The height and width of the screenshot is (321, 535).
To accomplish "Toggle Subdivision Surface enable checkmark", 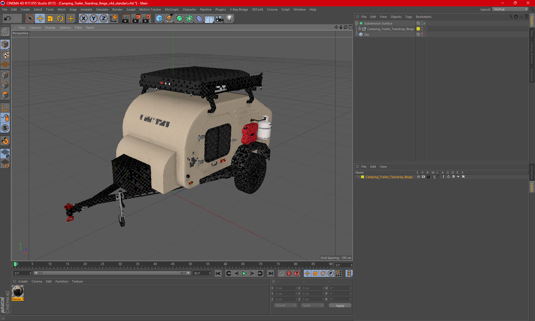I will 424,23.
